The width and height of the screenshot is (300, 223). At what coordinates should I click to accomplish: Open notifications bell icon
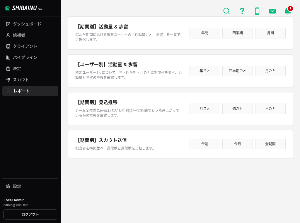pyautogui.click(x=288, y=11)
